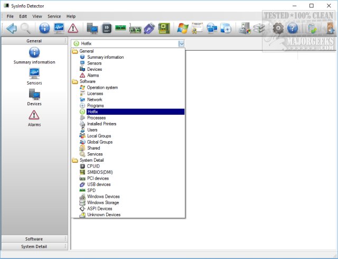Expand the System Detail sidebar section
Viewport: 338px width, 259px height.
click(x=34, y=246)
